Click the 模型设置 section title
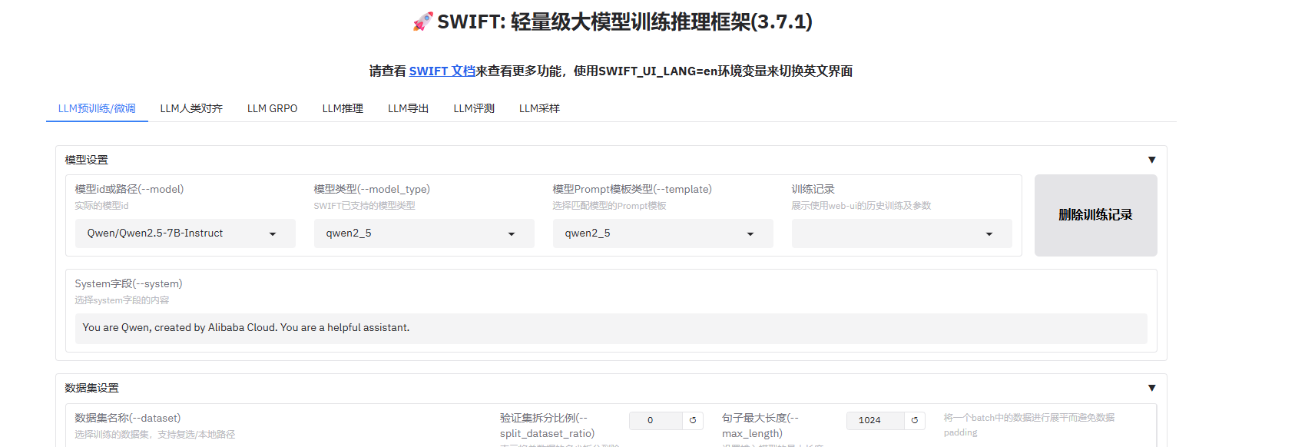1295x447 pixels. pos(87,160)
